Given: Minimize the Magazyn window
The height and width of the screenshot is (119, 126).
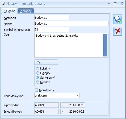Looking at the screenshot, I should pos(108,4).
